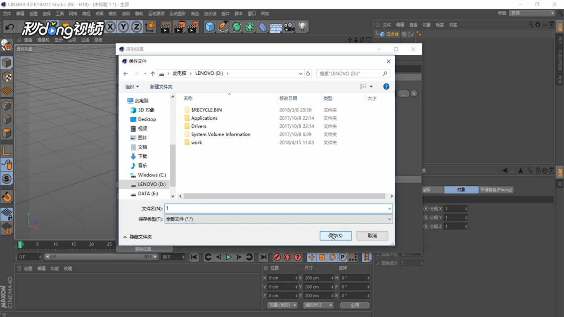Click 应用 button in coordinates panel

tap(355, 305)
